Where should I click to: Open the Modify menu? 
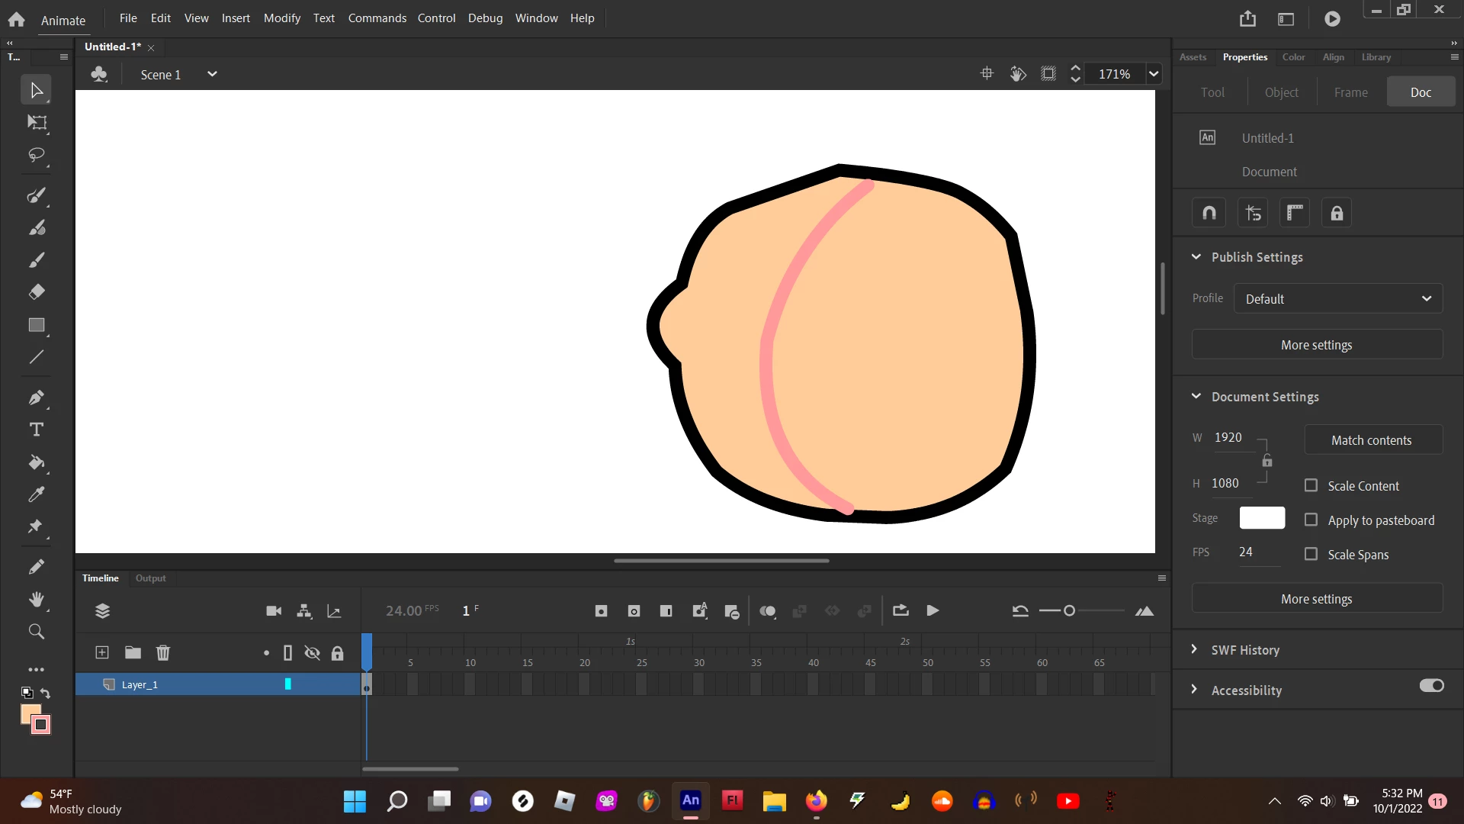pos(281,18)
